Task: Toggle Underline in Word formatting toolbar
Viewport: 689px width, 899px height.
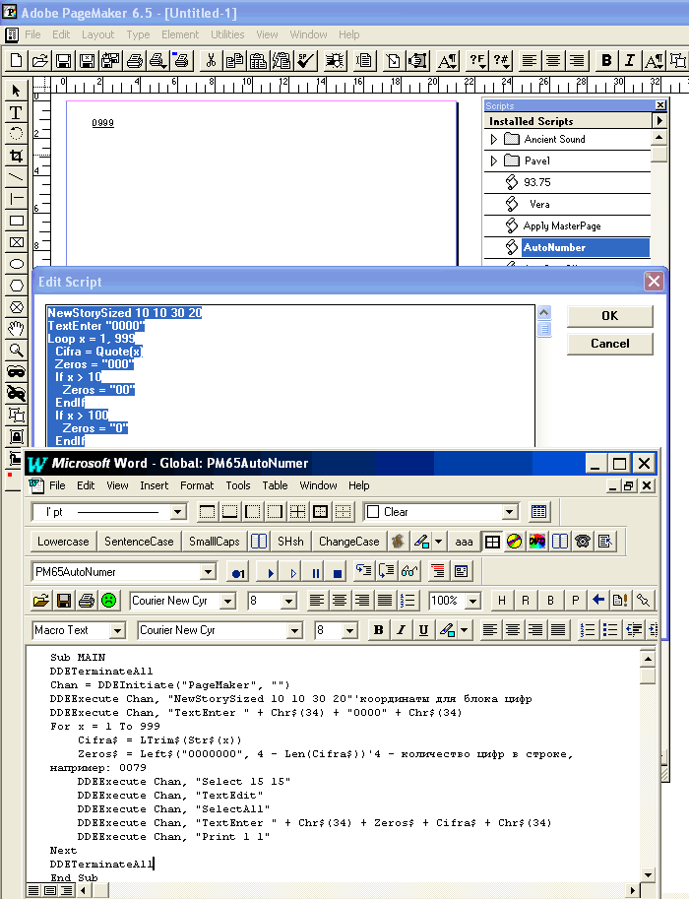Action: [x=423, y=630]
